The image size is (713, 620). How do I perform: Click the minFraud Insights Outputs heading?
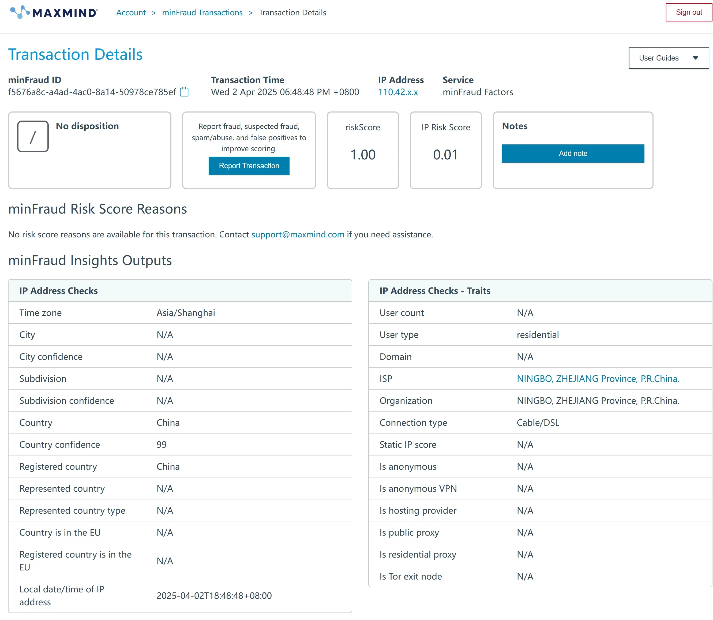[x=90, y=260]
